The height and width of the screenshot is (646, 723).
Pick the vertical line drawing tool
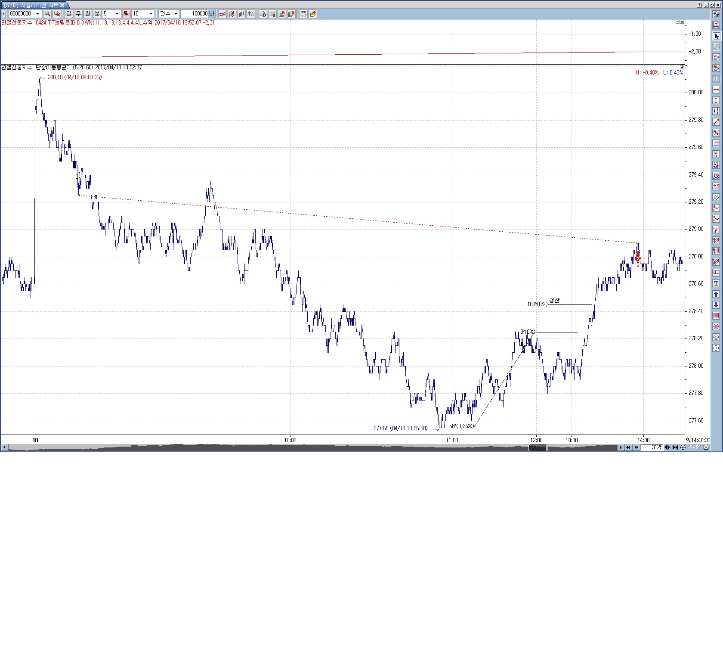point(716,100)
